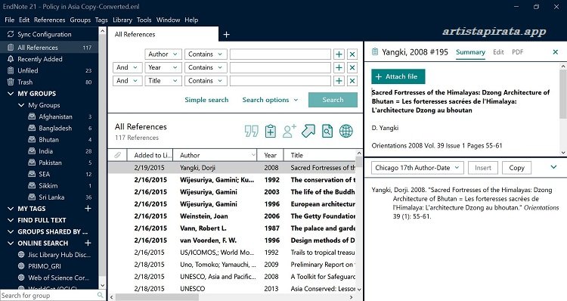
Task: Select the Trash bin icon
Action: point(11,82)
